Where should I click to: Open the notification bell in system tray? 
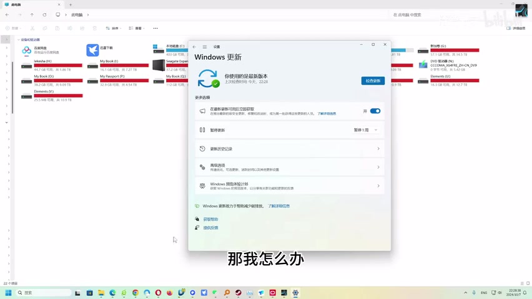(x=525, y=293)
